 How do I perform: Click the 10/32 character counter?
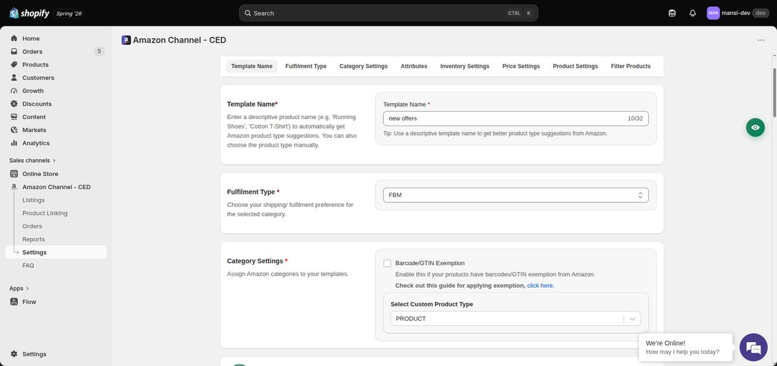click(635, 118)
